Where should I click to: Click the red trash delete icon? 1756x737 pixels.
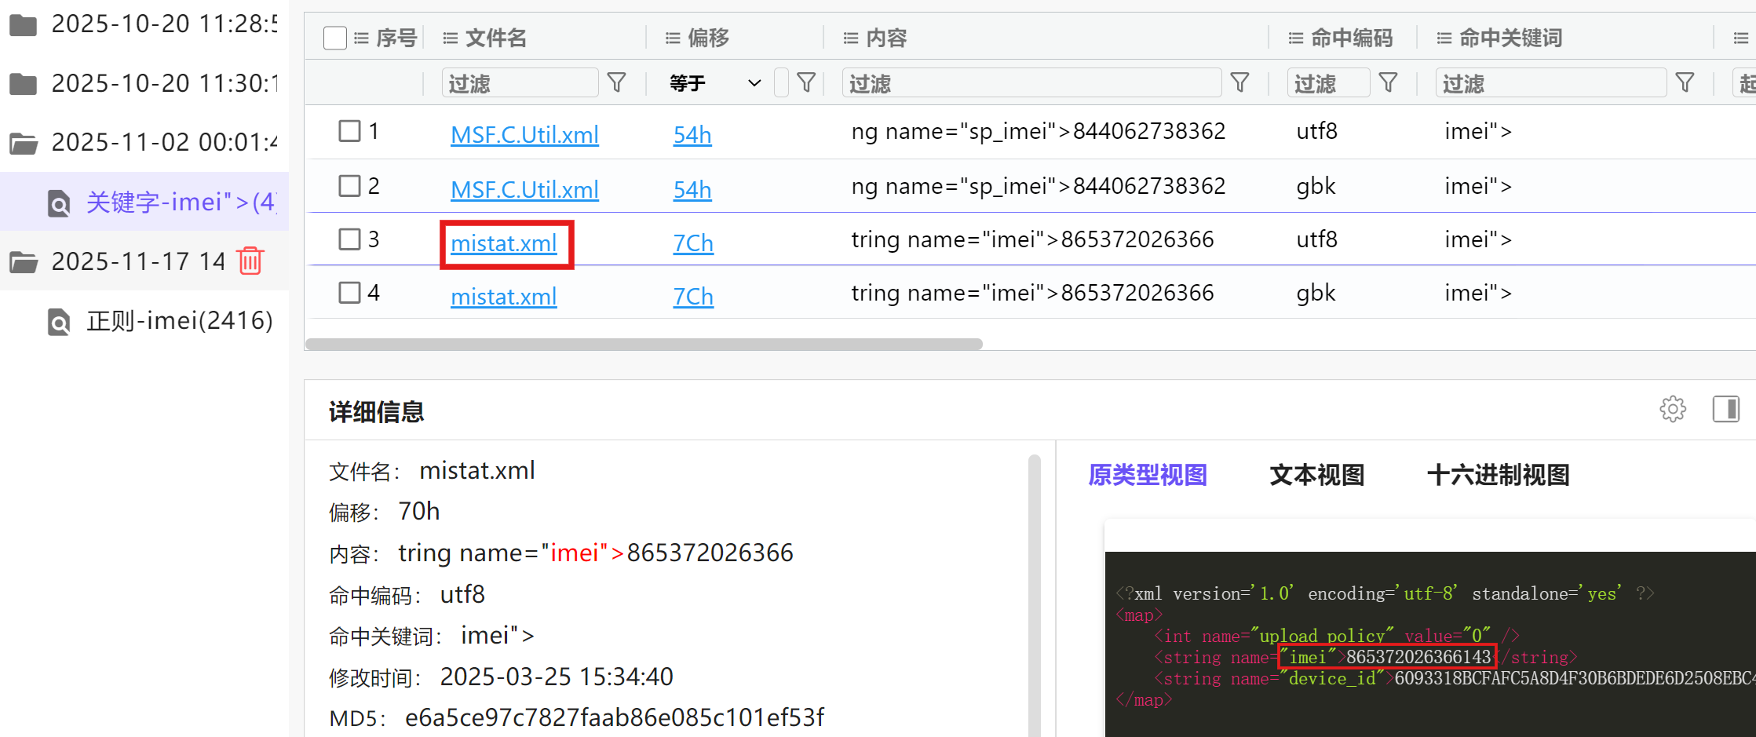pyautogui.click(x=250, y=261)
